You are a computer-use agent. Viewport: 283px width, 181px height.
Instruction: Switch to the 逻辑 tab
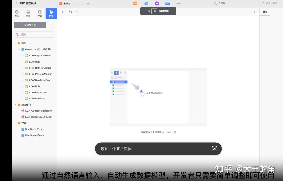pyautogui.click(x=40, y=14)
